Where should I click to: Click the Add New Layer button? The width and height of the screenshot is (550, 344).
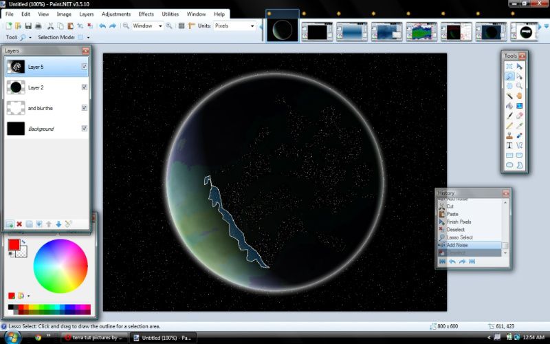(x=10, y=224)
